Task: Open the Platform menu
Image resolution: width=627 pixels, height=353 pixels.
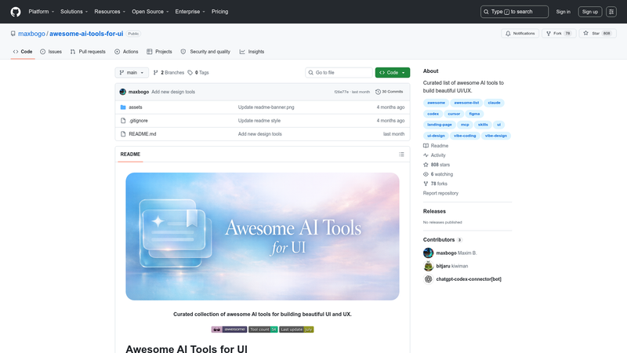Action: [x=42, y=12]
